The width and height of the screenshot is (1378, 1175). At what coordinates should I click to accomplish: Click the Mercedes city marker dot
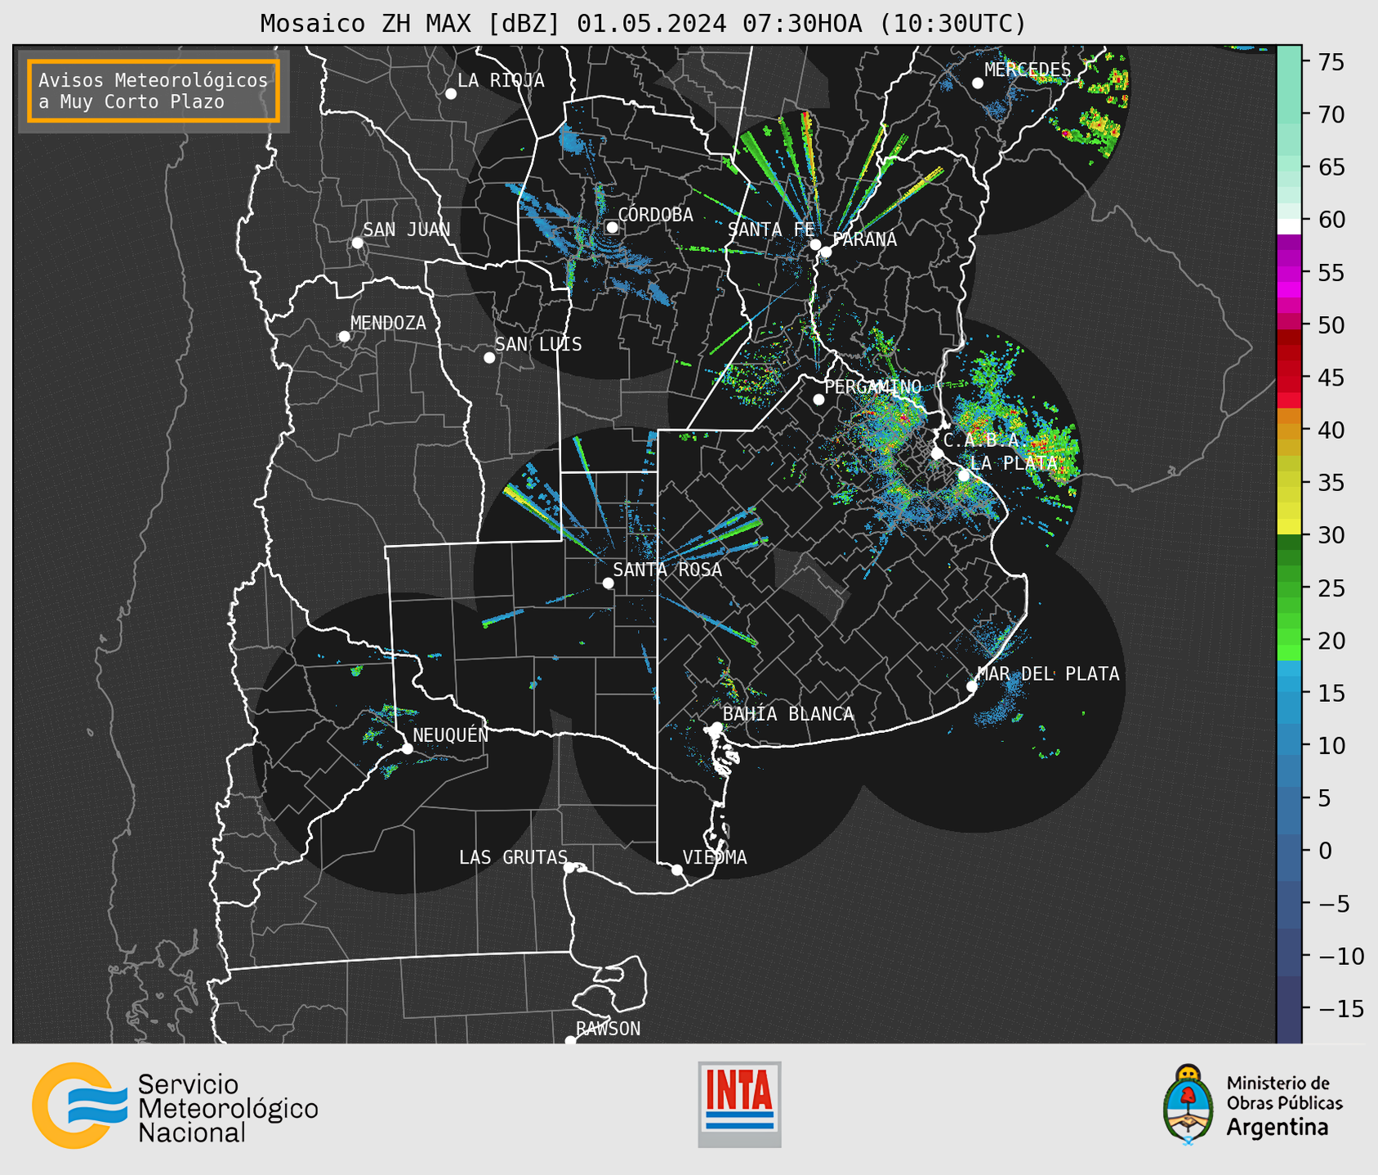coord(978,83)
